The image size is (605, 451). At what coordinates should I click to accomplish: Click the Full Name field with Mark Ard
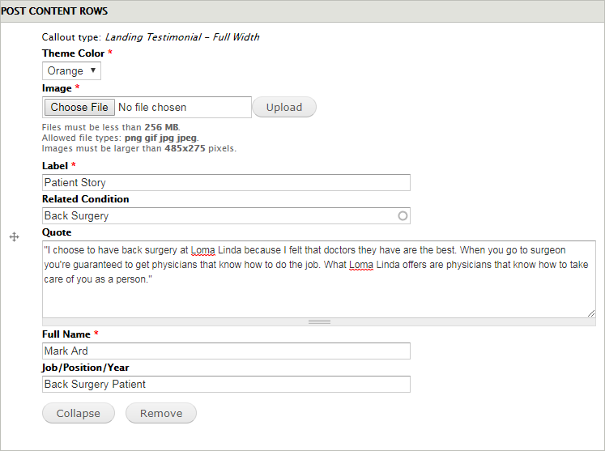[x=226, y=351]
